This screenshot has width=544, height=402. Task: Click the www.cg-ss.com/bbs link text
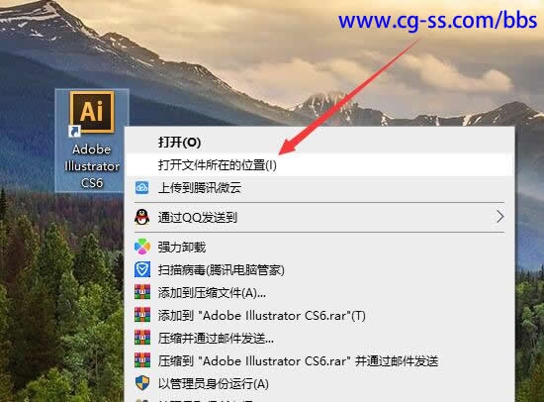[438, 20]
